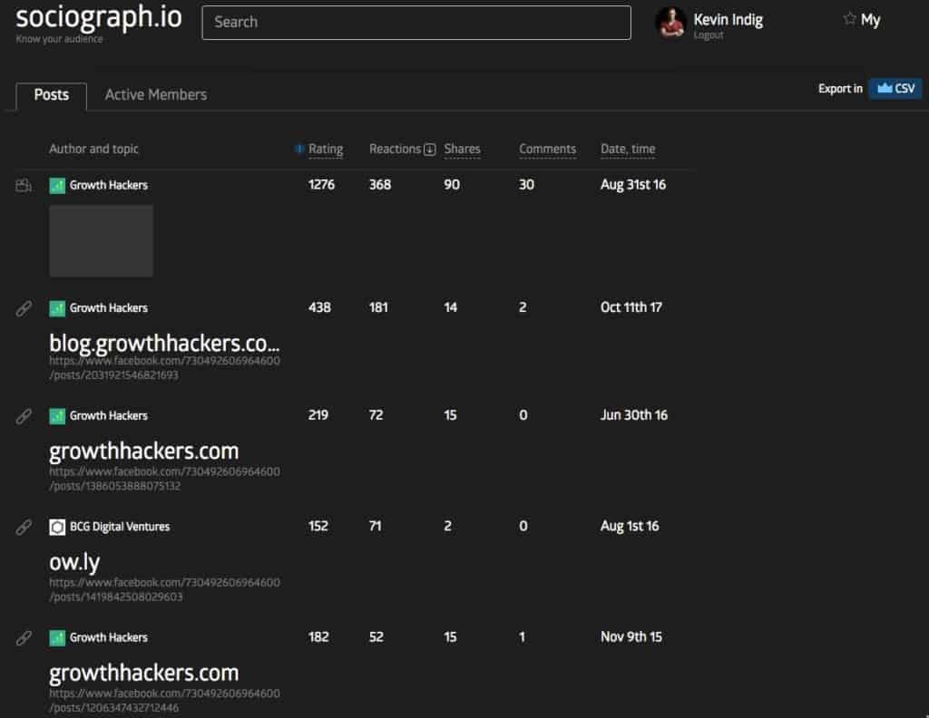This screenshot has height=718, width=929.
Task: Open the blog.growthhackers.co... topic link
Action: pyautogui.click(x=164, y=344)
